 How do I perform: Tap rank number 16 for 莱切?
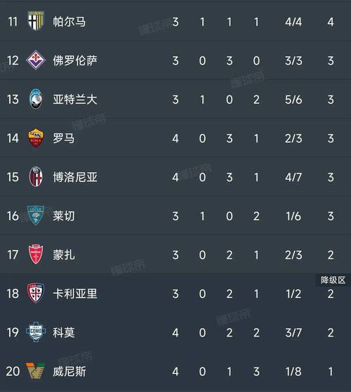coord(13,216)
